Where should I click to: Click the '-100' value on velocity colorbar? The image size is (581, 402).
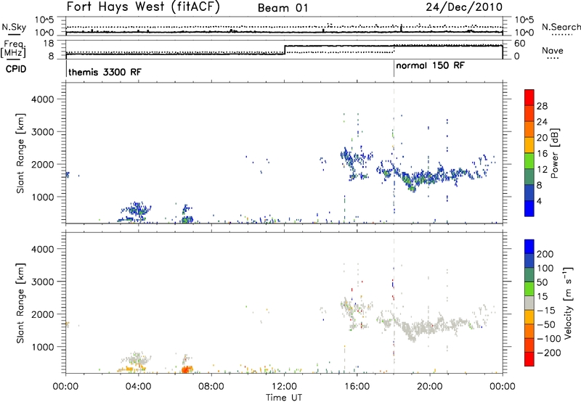coord(549,339)
